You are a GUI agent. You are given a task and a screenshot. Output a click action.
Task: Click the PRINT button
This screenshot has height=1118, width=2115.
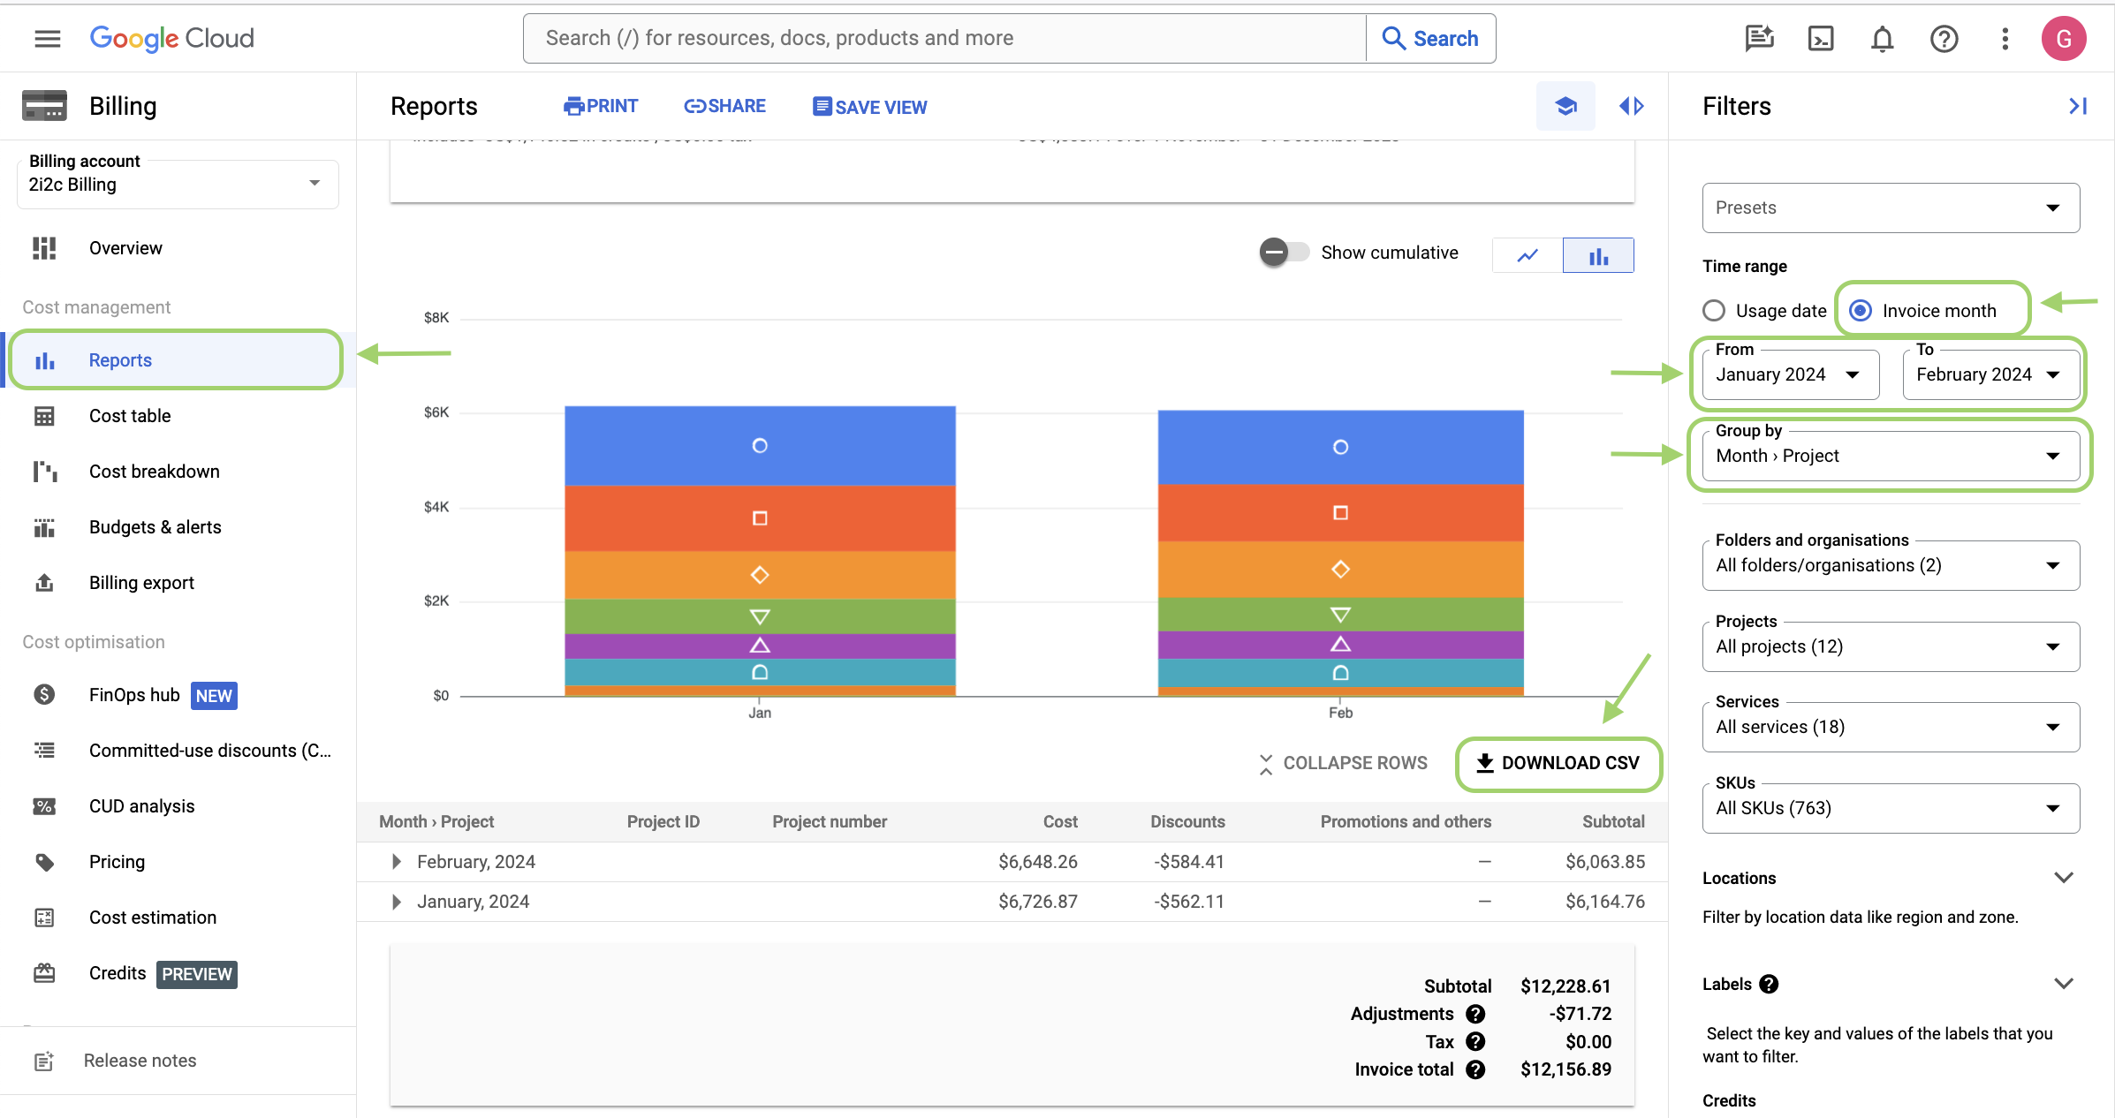[601, 106]
